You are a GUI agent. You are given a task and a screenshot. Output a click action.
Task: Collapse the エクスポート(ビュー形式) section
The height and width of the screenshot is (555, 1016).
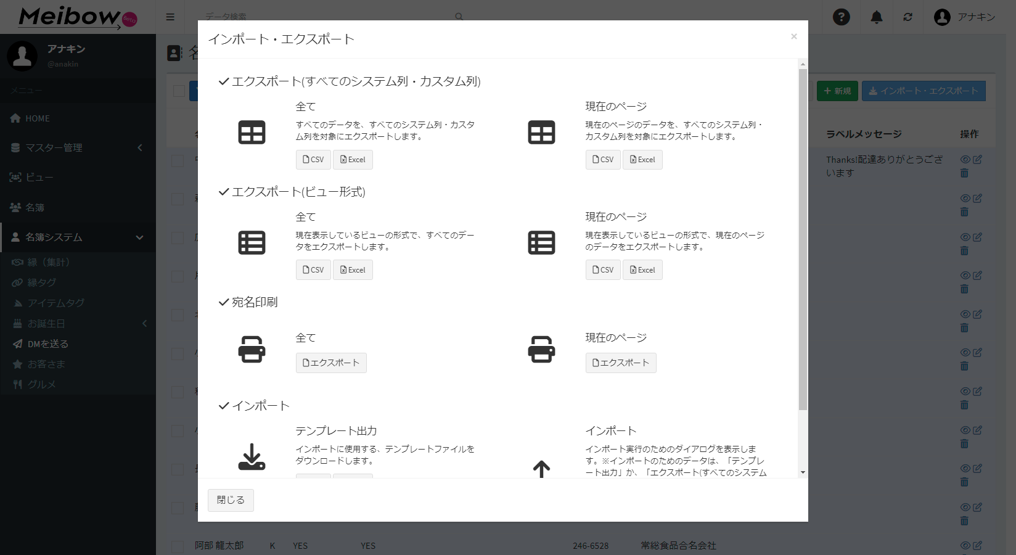(292, 192)
